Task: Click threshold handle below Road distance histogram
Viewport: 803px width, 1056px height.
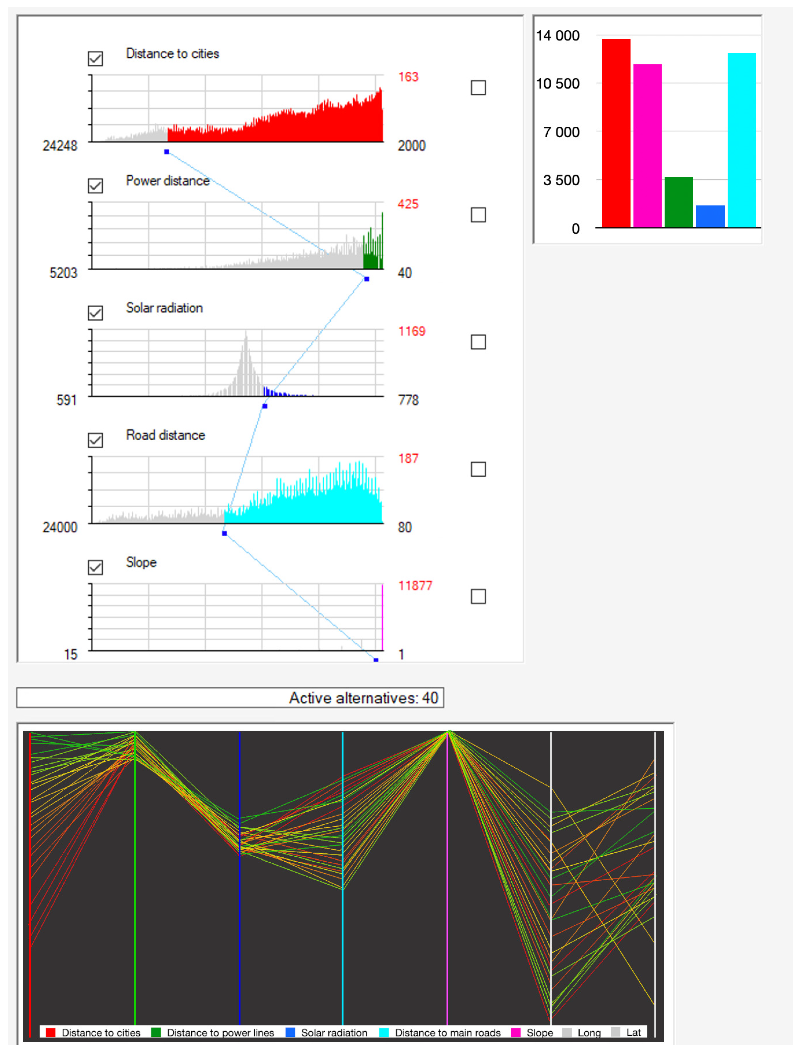Action: click(x=224, y=533)
